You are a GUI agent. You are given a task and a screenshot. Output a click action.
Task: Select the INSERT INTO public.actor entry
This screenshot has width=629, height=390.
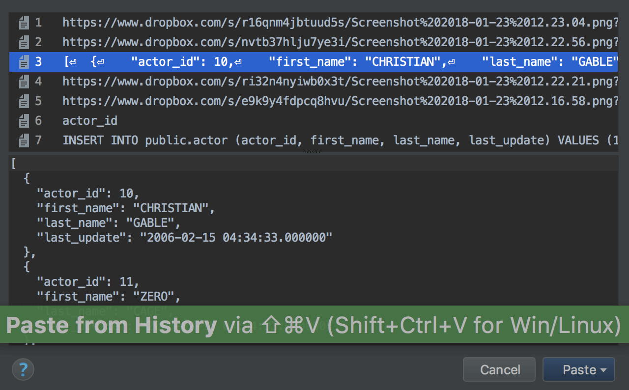[339, 141]
